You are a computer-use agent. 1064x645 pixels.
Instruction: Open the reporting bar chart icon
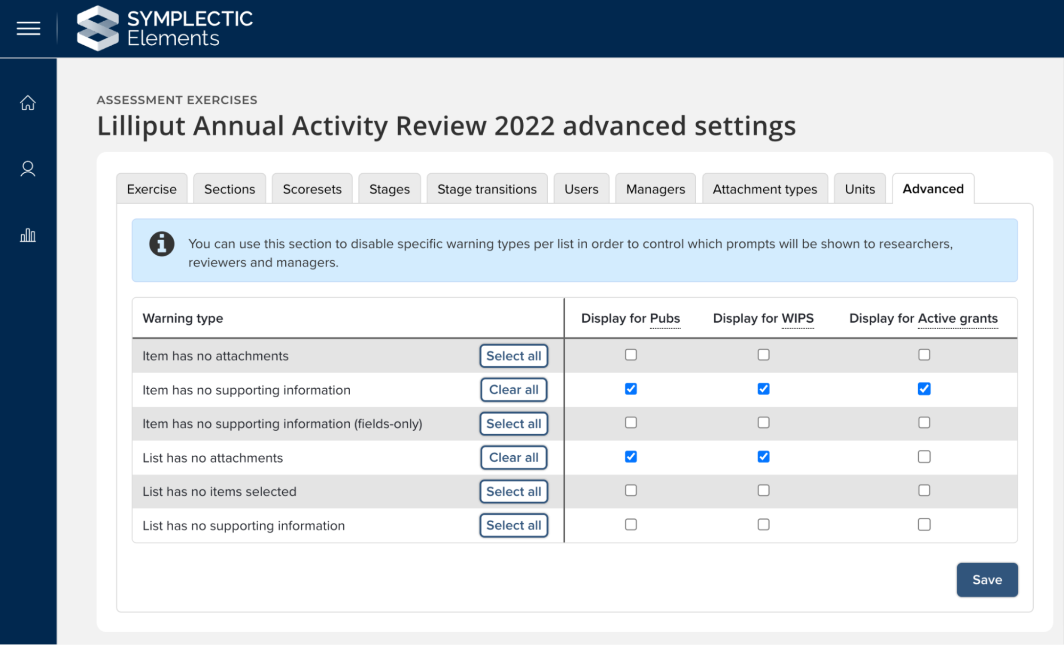coord(28,235)
